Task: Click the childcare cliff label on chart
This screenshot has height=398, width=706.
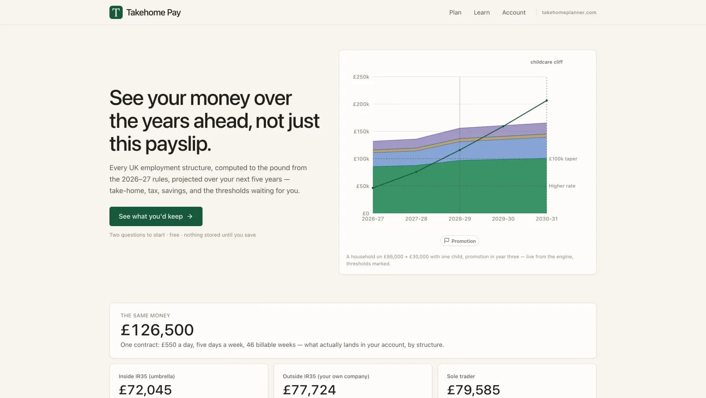Action: pos(546,62)
